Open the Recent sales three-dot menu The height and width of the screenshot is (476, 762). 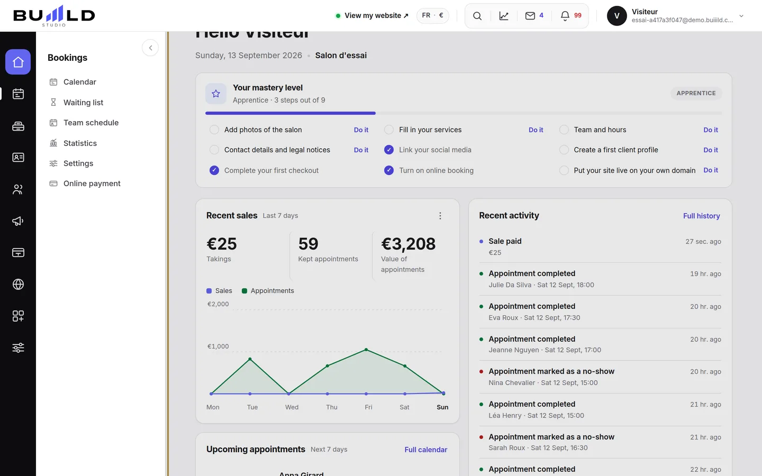pos(440,216)
